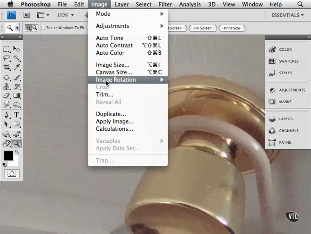The height and width of the screenshot is (234, 311).
Task: Open the Image Rotation submenu
Action: pos(128,80)
